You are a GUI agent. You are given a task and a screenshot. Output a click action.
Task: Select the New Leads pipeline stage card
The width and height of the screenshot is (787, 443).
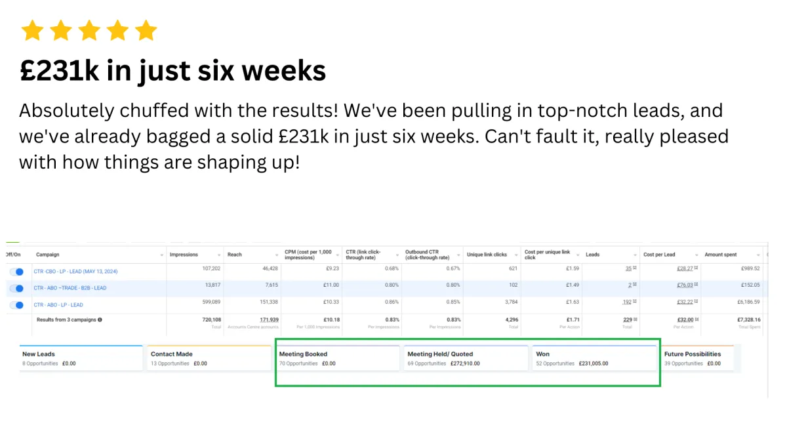click(81, 358)
